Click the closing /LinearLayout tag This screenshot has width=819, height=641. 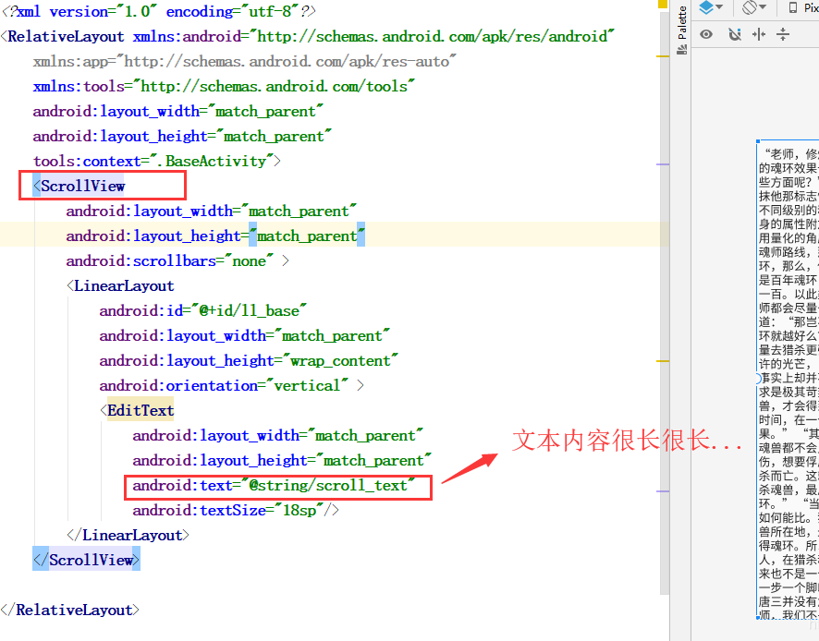[x=128, y=535]
